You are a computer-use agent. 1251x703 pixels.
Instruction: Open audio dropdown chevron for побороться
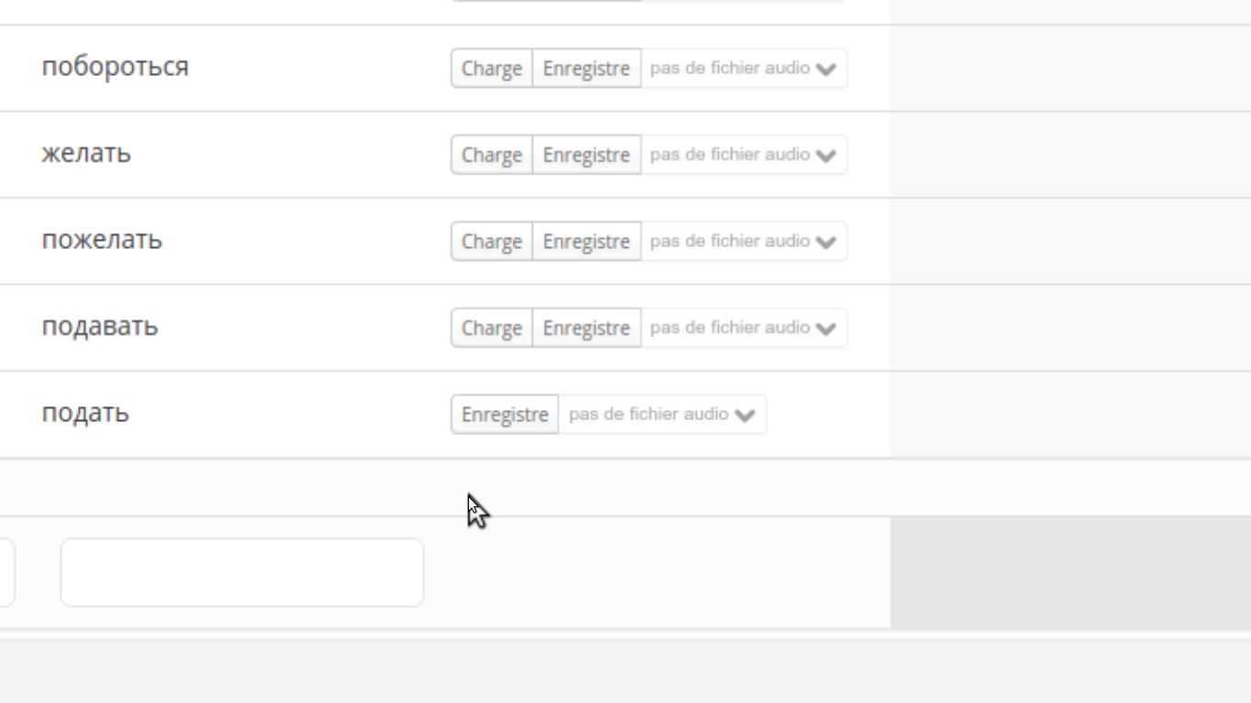pyautogui.click(x=826, y=70)
